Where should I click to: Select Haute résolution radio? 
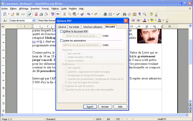click(66, 61)
